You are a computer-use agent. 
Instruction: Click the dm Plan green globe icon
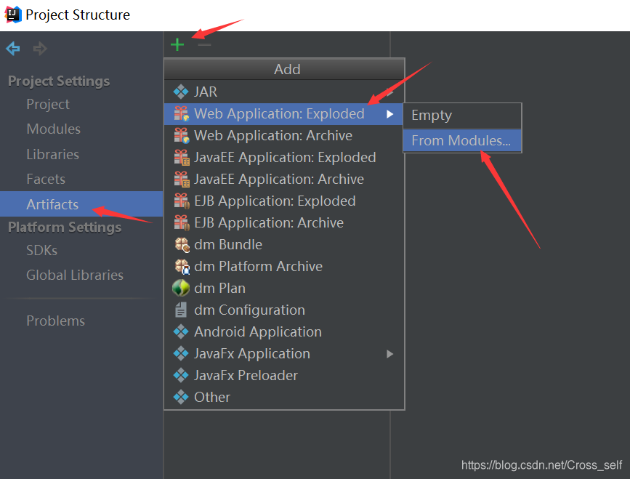pyautogui.click(x=181, y=288)
